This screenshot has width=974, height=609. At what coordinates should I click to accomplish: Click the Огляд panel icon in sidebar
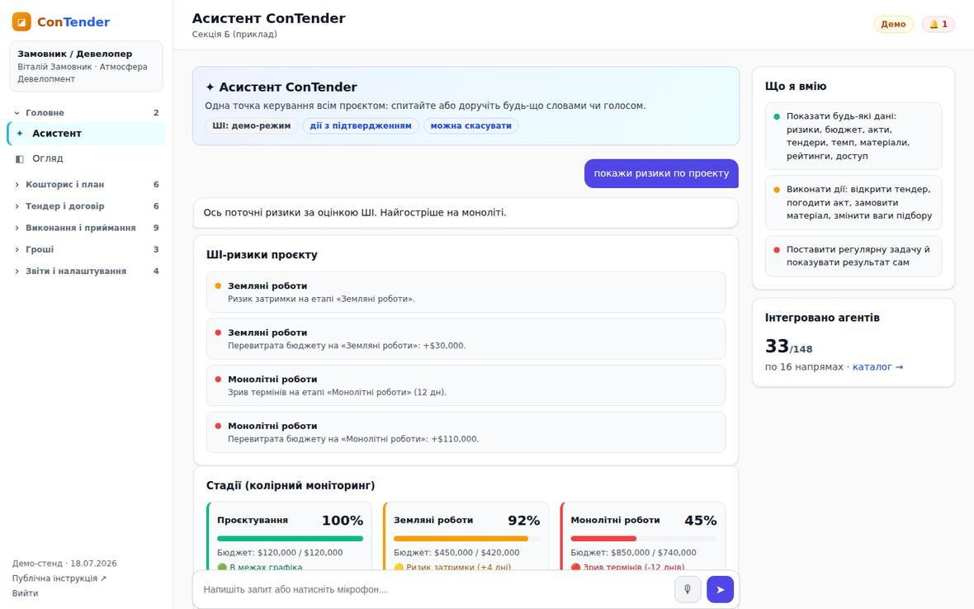coord(20,159)
